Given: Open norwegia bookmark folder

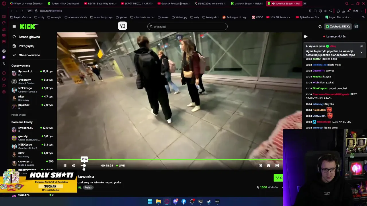Looking at the screenshot, I should click(x=54, y=17).
